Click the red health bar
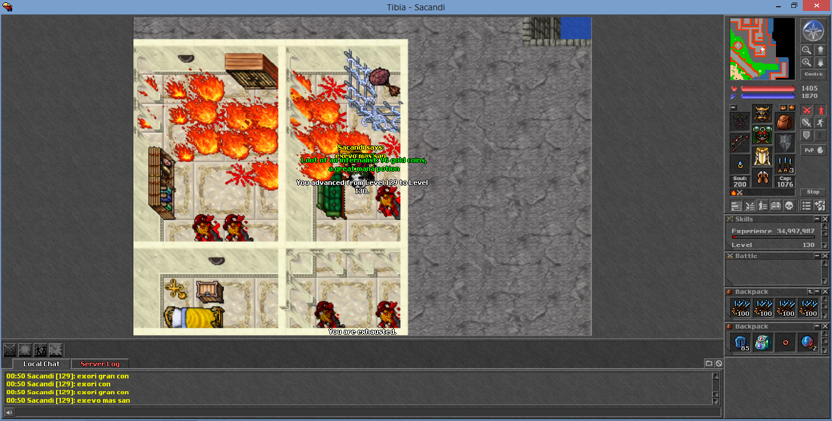The width and height of the screenshot is (832, 421). tap(767, 89)
